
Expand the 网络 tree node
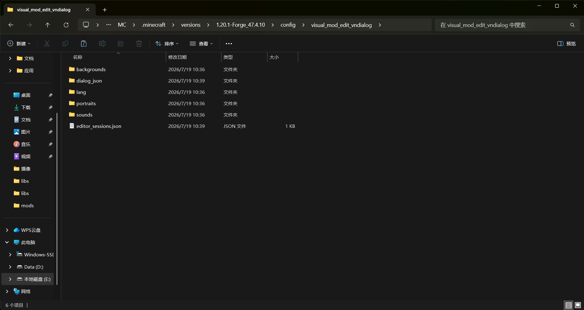[7, 291]
